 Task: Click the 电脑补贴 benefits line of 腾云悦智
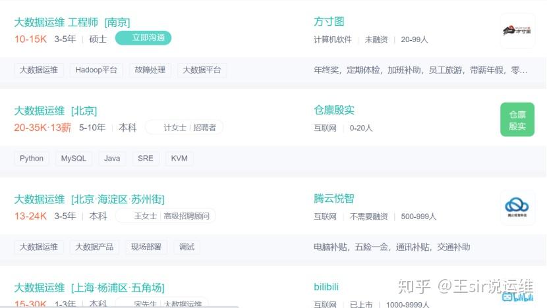click(x=391, y=247)
